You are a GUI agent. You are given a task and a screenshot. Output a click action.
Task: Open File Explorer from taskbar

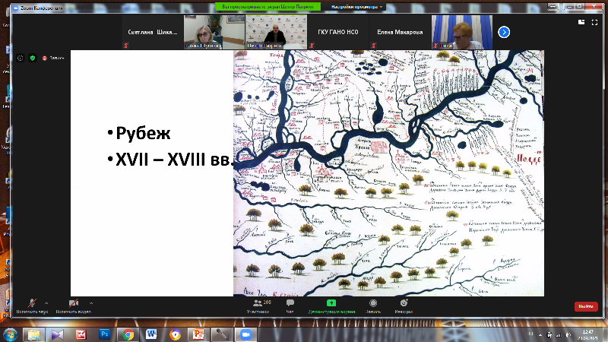coord(33,334)
